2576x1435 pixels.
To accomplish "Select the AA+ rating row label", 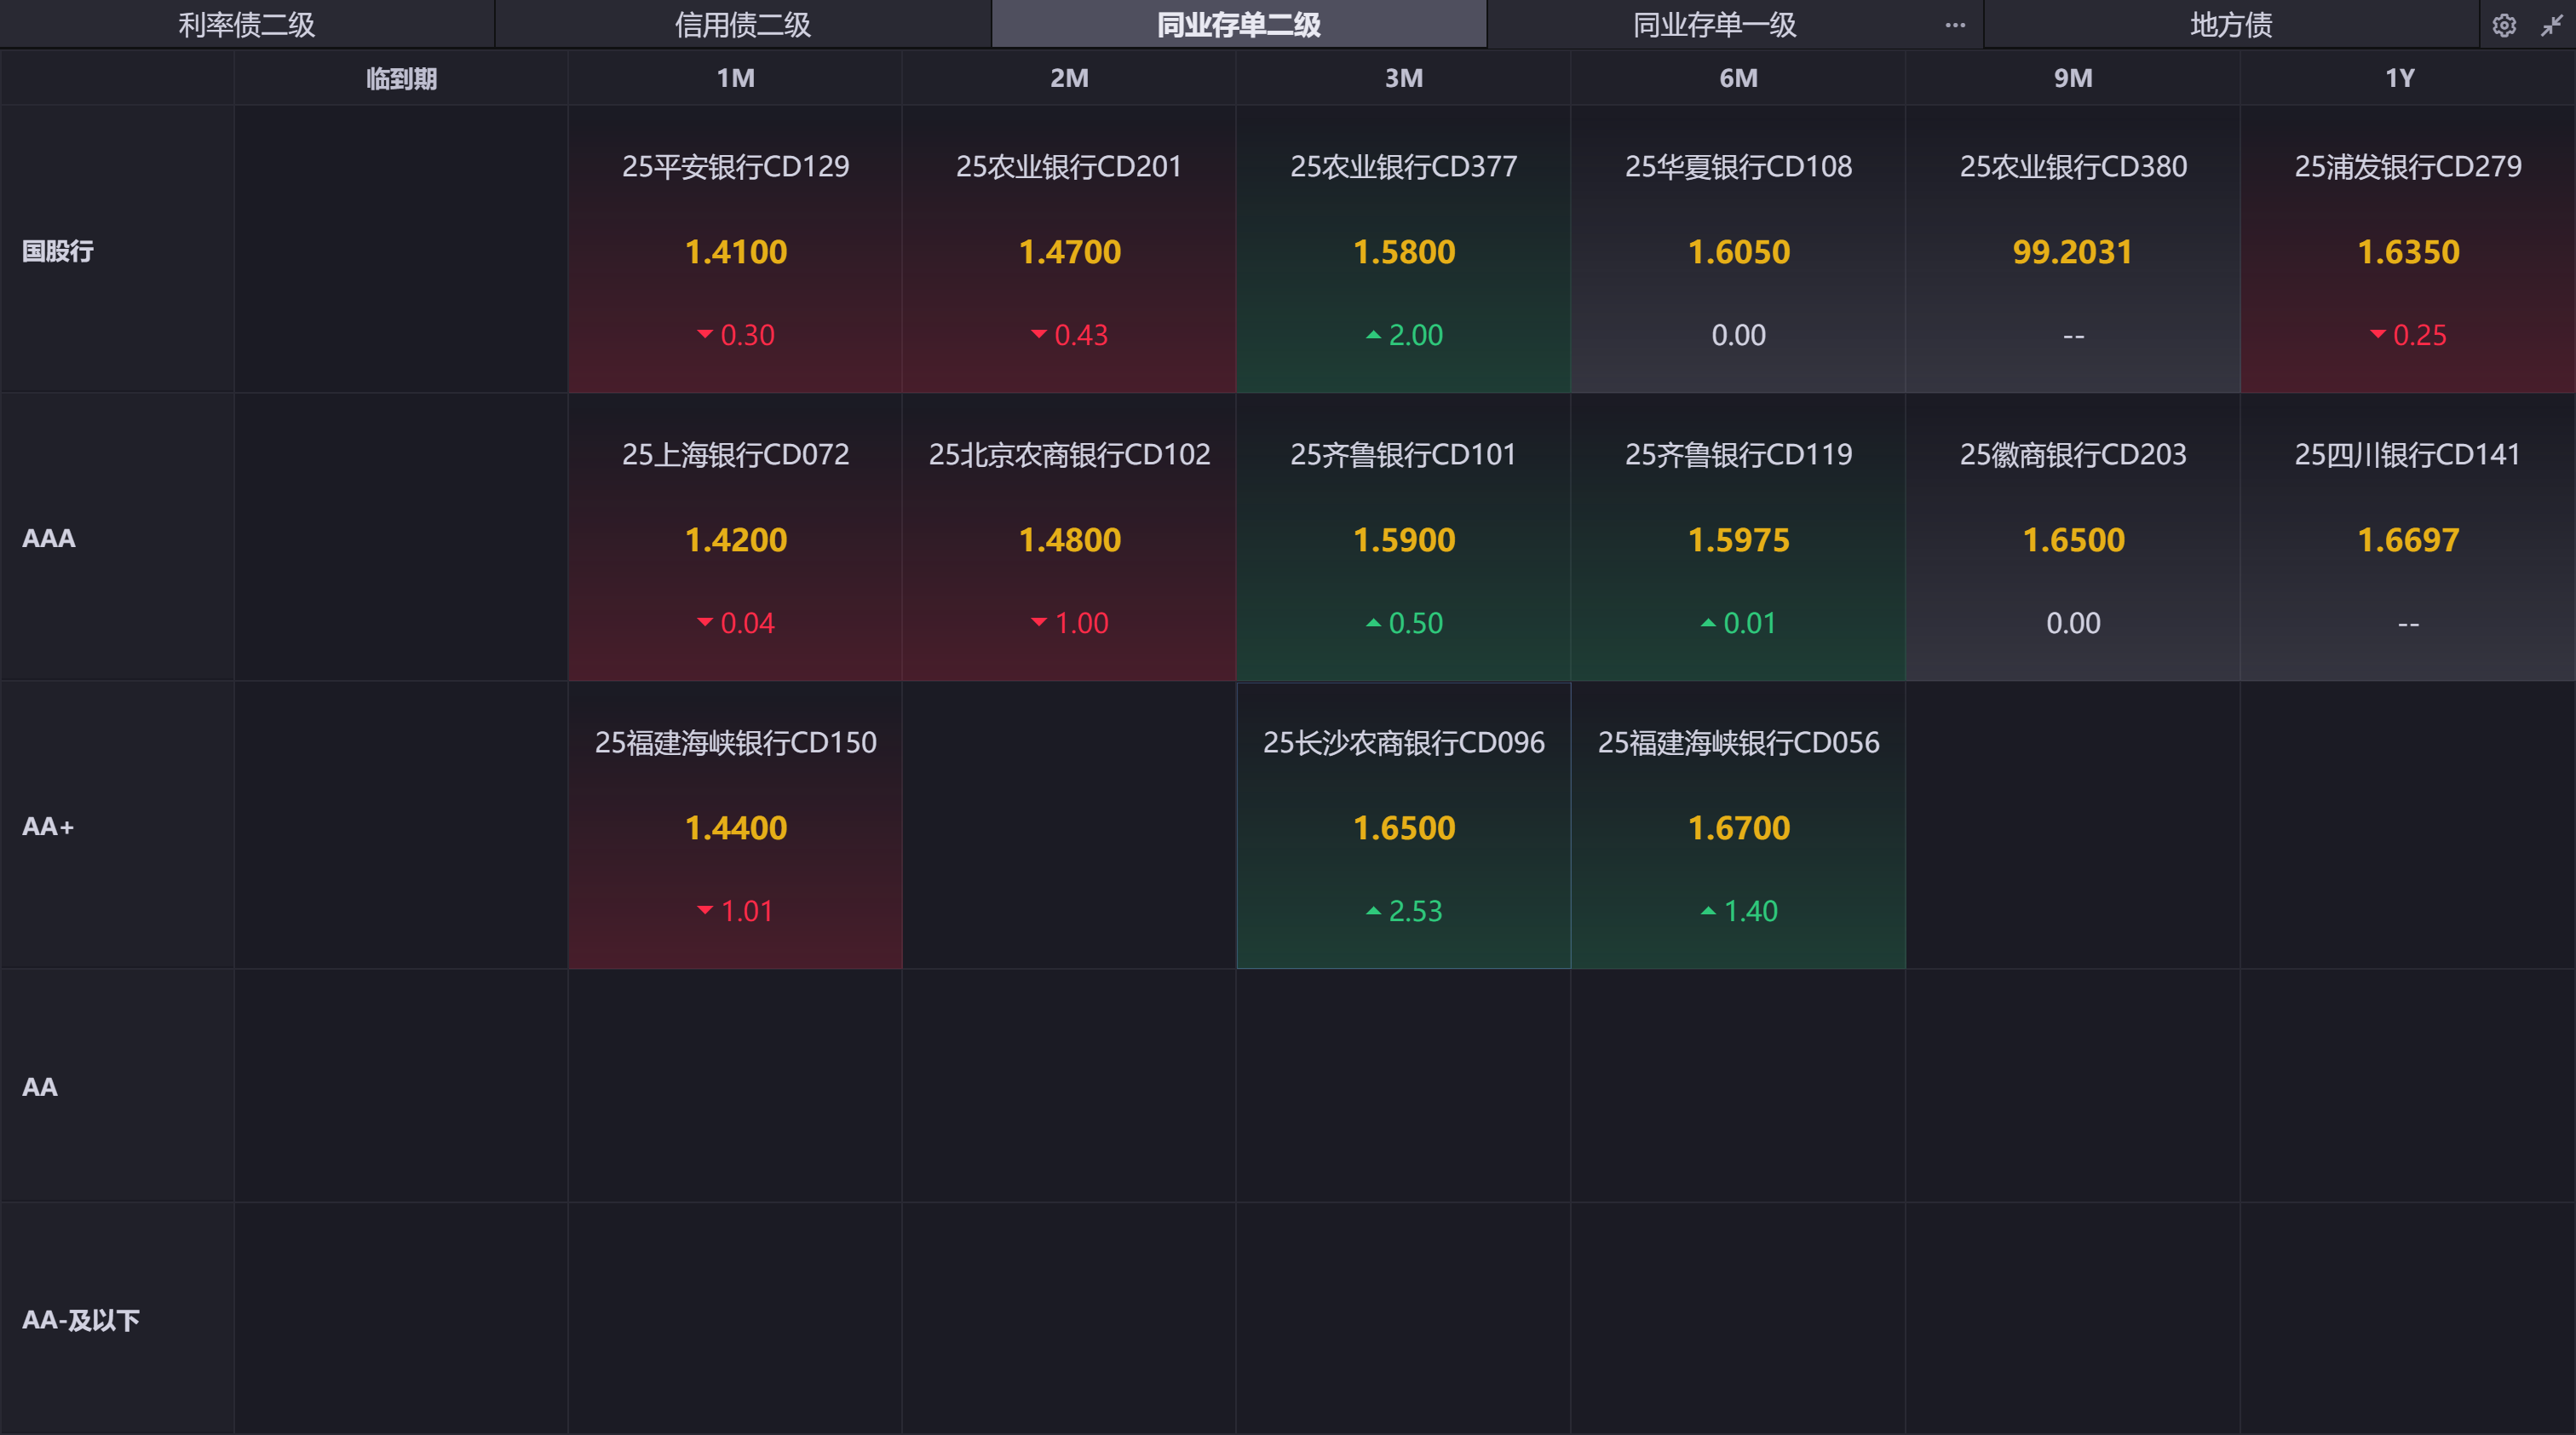I will click(48, 826).
